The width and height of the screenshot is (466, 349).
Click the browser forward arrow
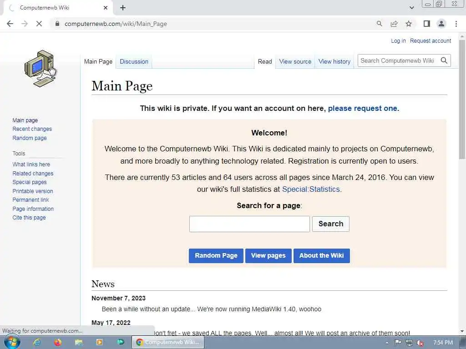point(25,24)
